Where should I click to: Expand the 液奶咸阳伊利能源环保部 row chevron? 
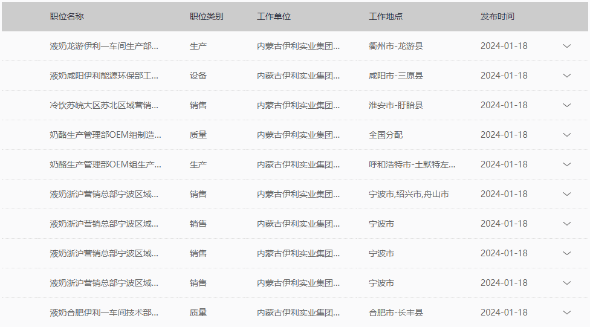pyautogui.click(x=566, y=76)
